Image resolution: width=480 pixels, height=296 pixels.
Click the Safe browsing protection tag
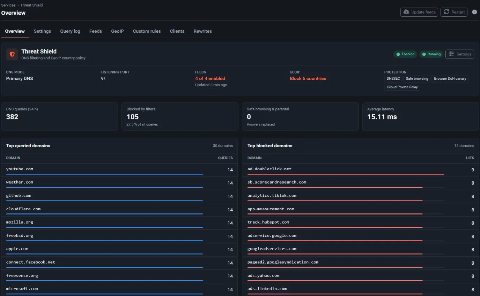(x=417, y=79)
